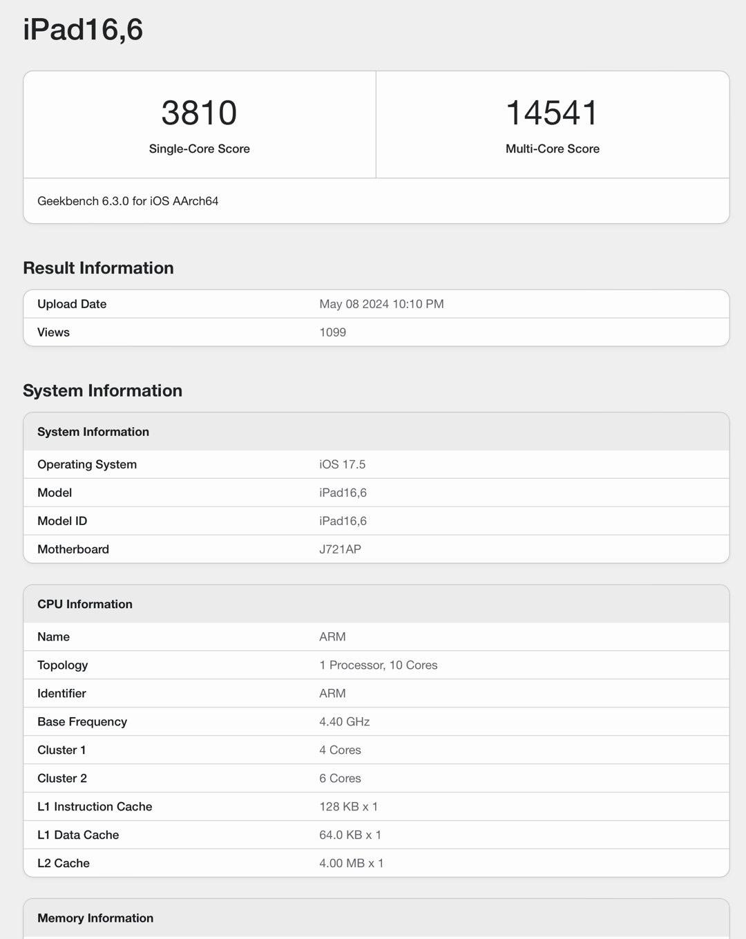This screenshot has height=939, width=746.
Task: Select the ARM value in Name row
Action: pos(332,637)
